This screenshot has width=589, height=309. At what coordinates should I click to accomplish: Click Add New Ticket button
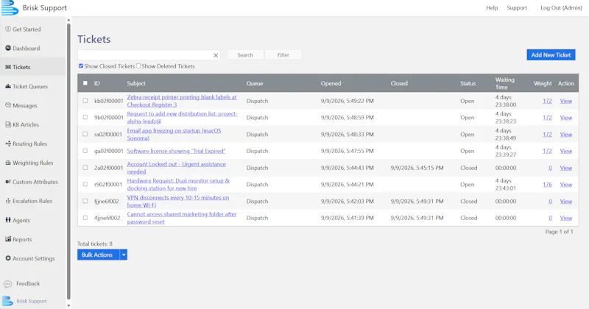point(551,55)
